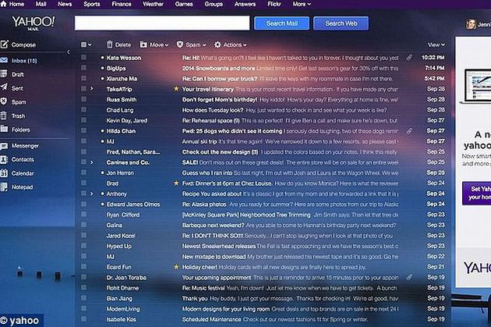Click attachment paperclip on Kate Wesson email
Image resolution: width=491 pixels, height=327 pixels.
point(409,58)
